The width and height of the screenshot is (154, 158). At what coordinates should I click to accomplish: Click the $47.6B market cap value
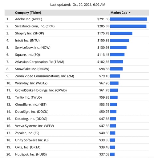point(104,119)
